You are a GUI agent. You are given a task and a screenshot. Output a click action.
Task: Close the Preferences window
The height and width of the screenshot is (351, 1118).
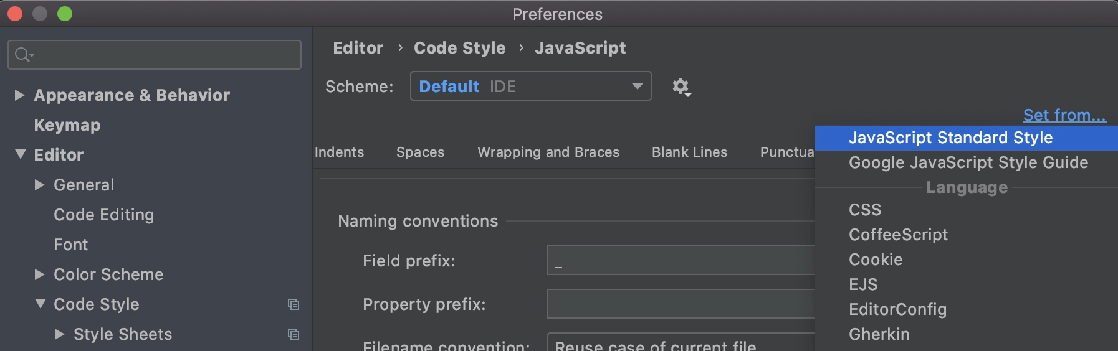click(15, 14)
